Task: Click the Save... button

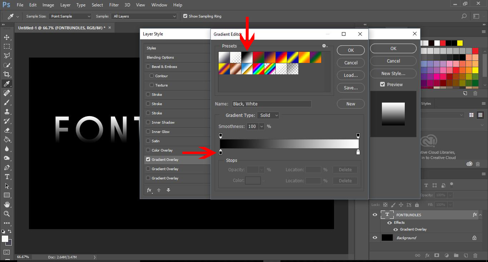Action: [351, 88]
